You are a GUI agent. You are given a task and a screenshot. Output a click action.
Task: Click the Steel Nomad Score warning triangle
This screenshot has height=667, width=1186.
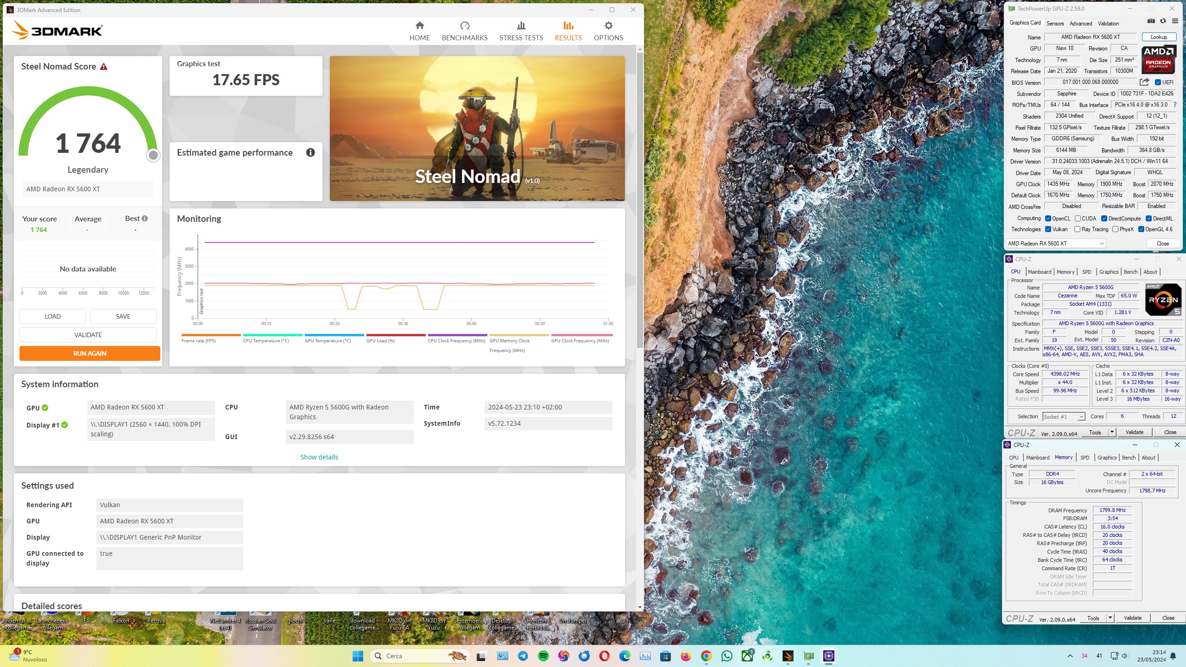click(x=104, y=67)
